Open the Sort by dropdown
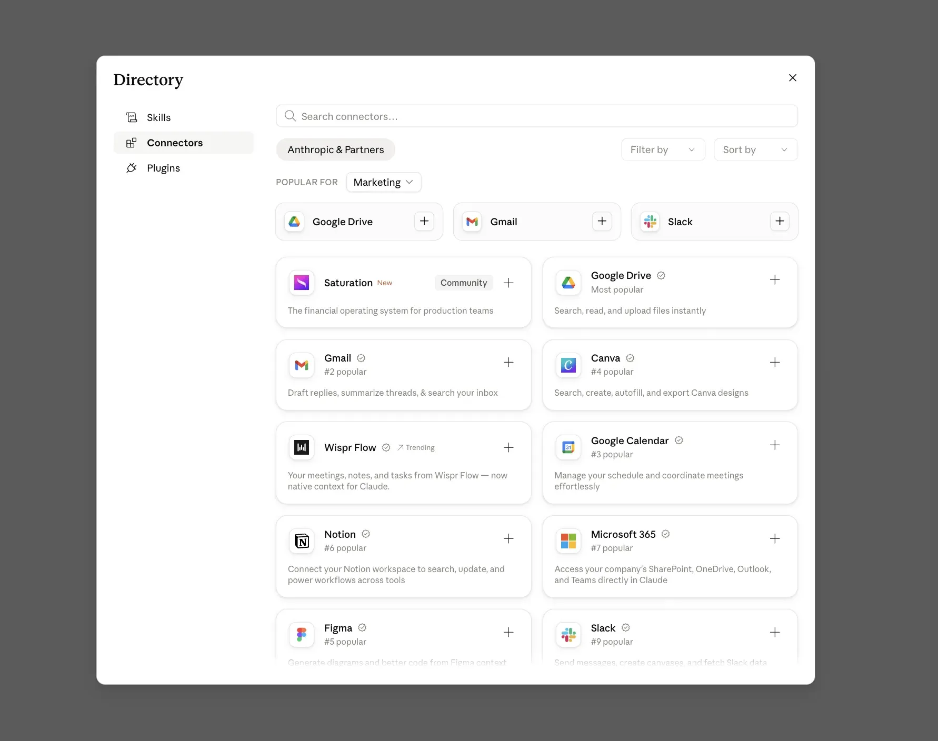Screen dimensions: 938x741 click(x=756, y=149)
